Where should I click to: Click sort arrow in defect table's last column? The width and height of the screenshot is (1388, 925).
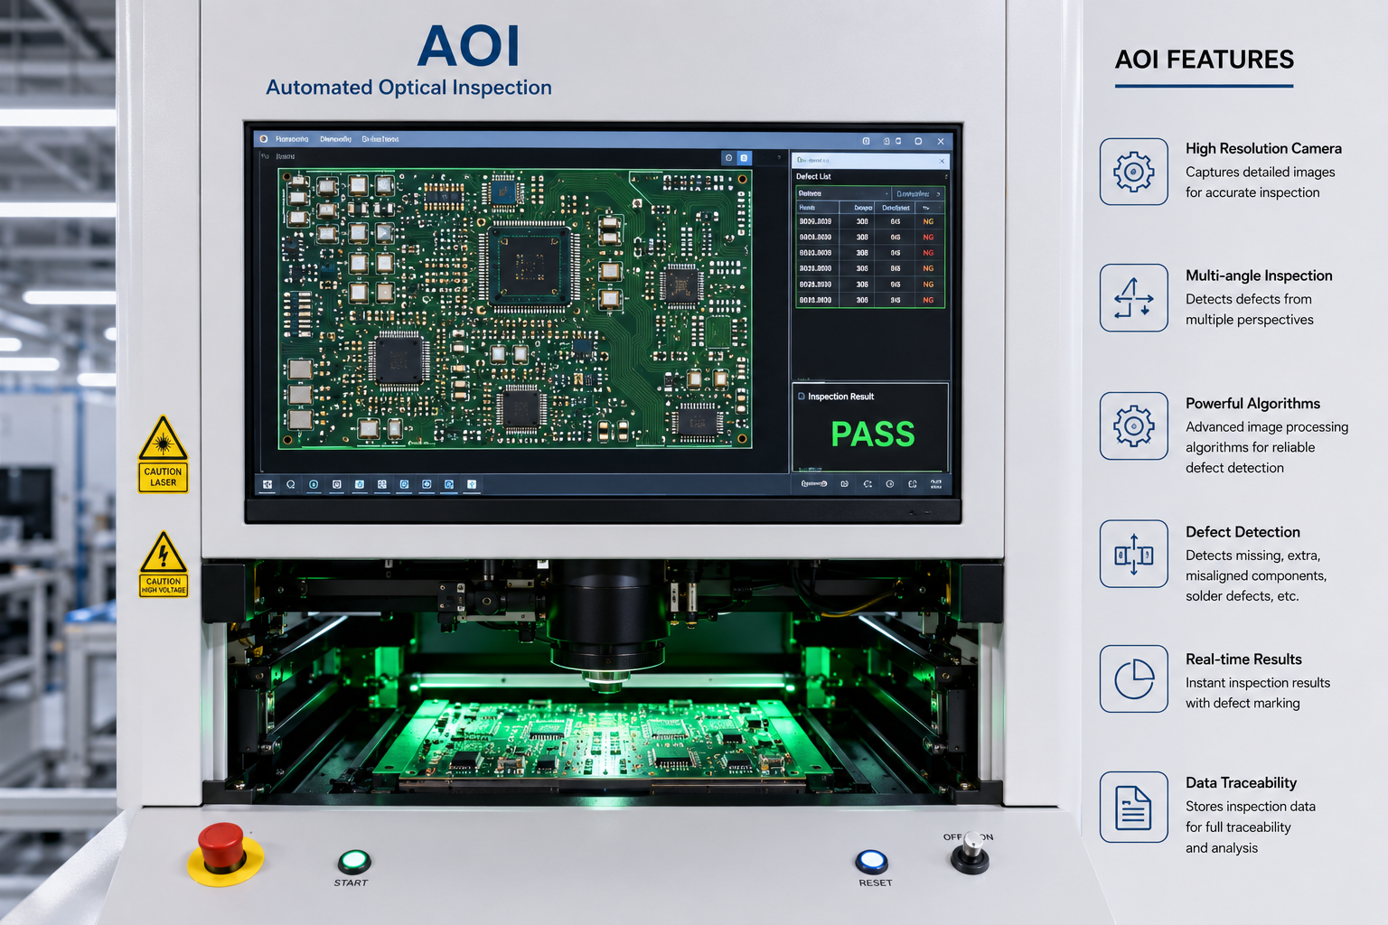(x=926, y=208)
